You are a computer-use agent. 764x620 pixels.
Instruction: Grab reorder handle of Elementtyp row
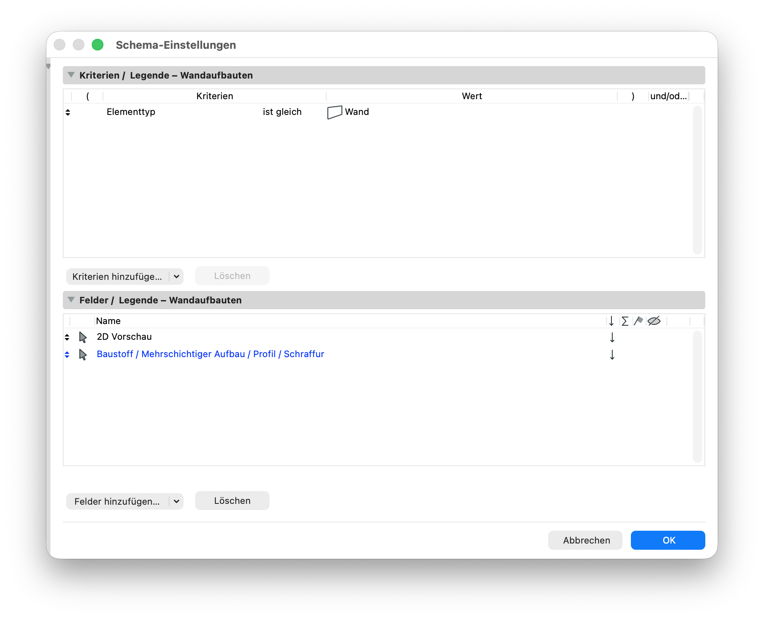click(68, 112)
